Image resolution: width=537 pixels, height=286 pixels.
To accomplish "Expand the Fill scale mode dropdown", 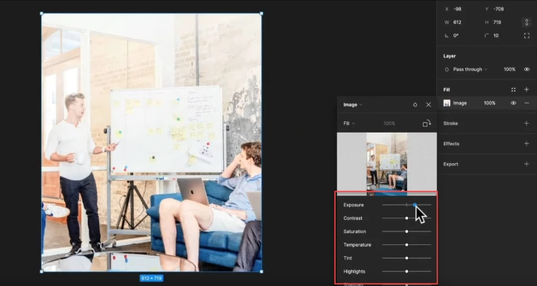I will click(349, 124).
